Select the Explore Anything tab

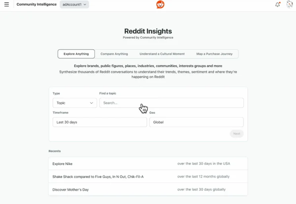(x=76, y=54)
